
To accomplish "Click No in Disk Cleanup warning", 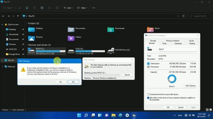I will pos(73,82).
